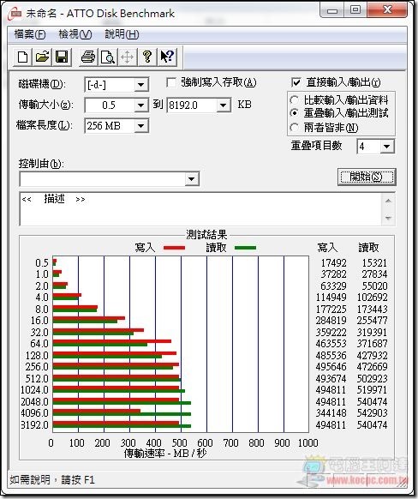Click read value 542903 in results

coord(372,413)
